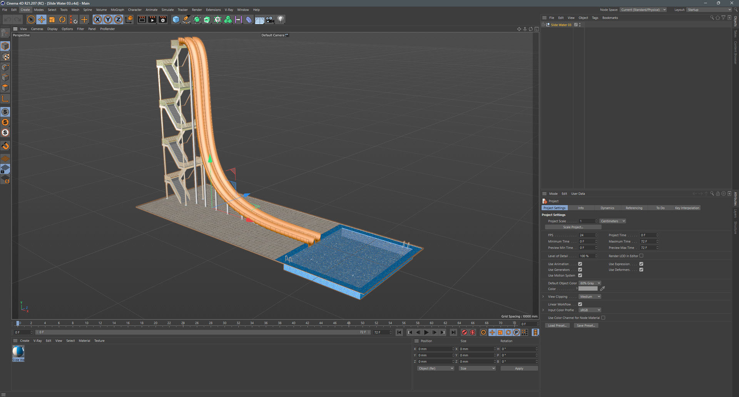Activate the Rotate tool in top toolbar
Screen dimensions: 739x397
tap(62, 20)
